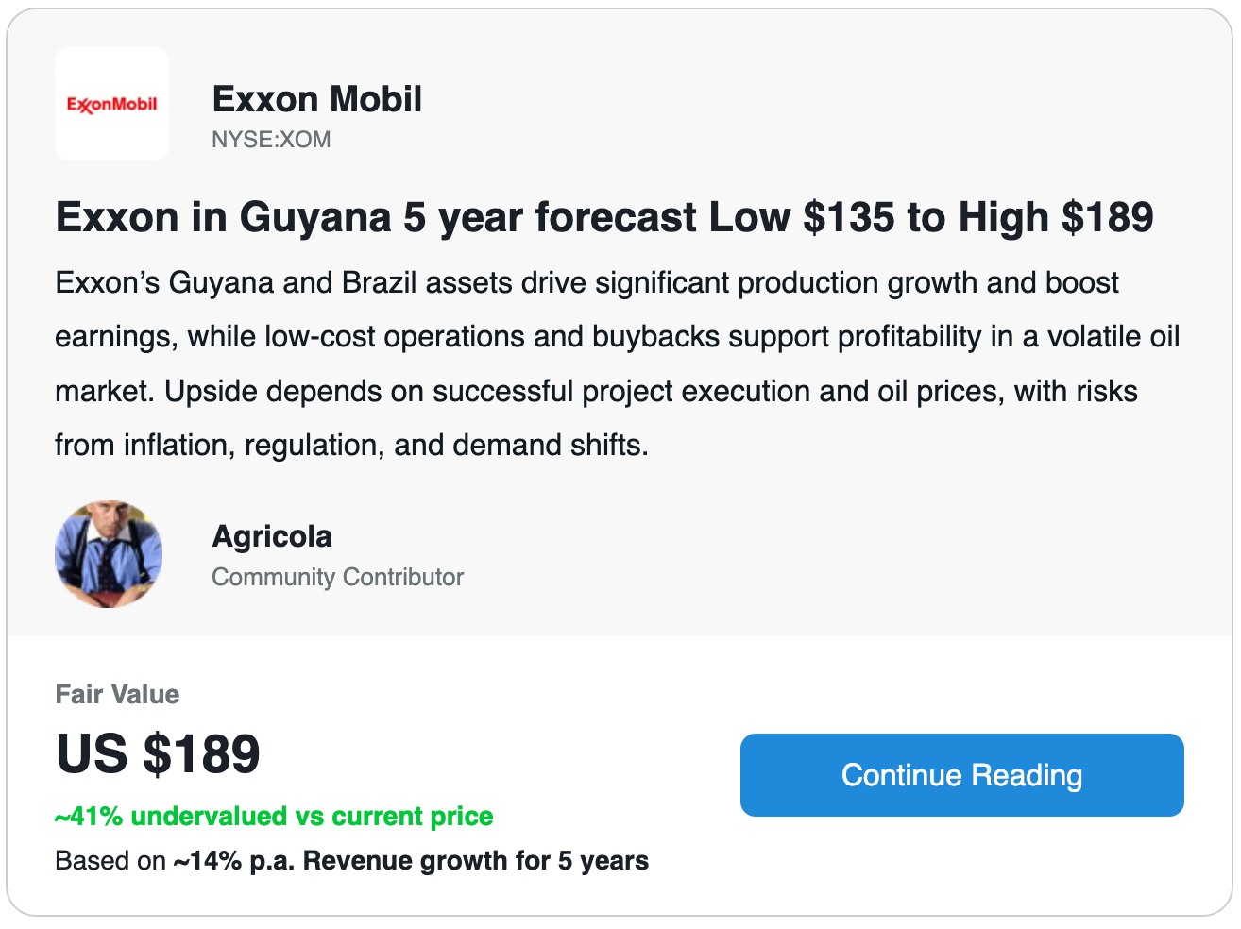
Task: Click the Fair Value label
Action: coord(117,695)
